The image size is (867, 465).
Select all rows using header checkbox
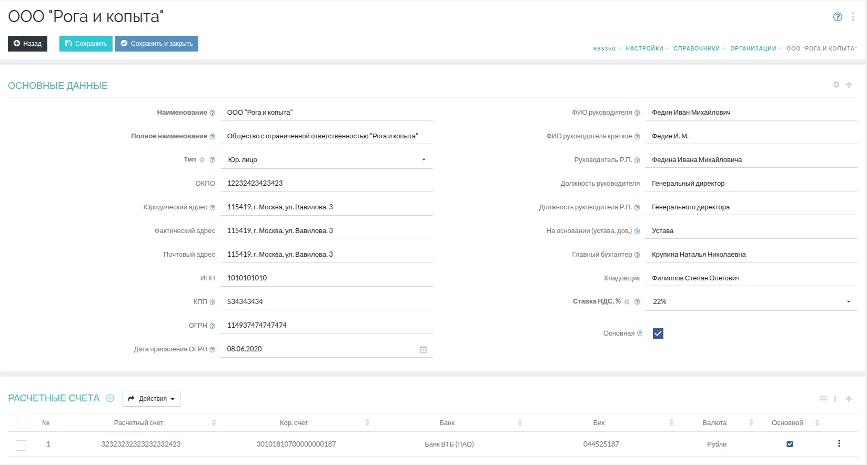[x=21, y=423]
